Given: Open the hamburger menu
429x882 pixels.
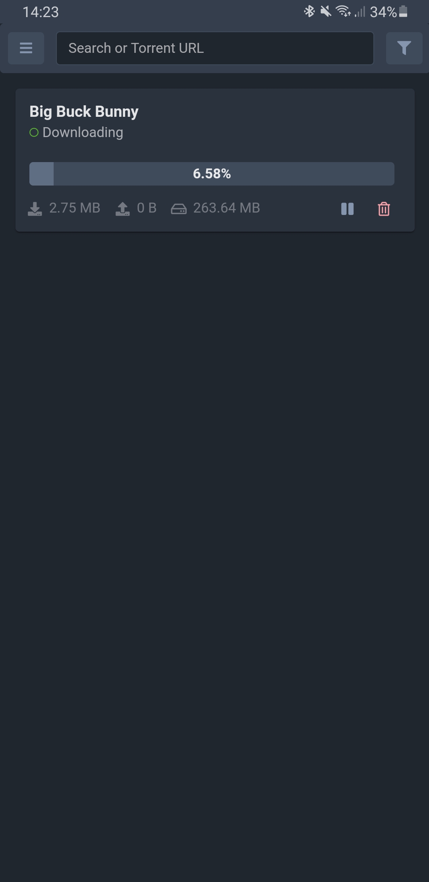Looking at the screenshot, I should pyautogui.click(x=26, y=48).
